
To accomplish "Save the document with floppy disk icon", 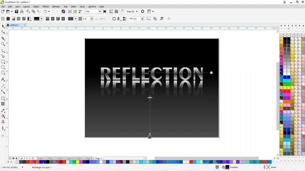I will click(17, 11).
